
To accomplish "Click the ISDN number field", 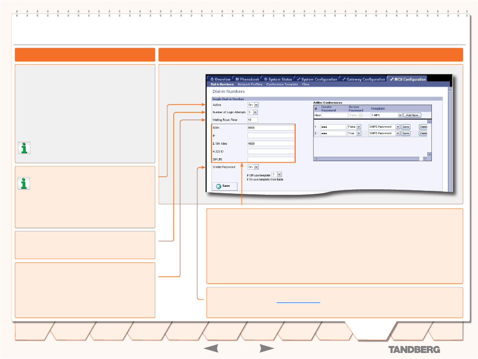I will tap(271, 128).
